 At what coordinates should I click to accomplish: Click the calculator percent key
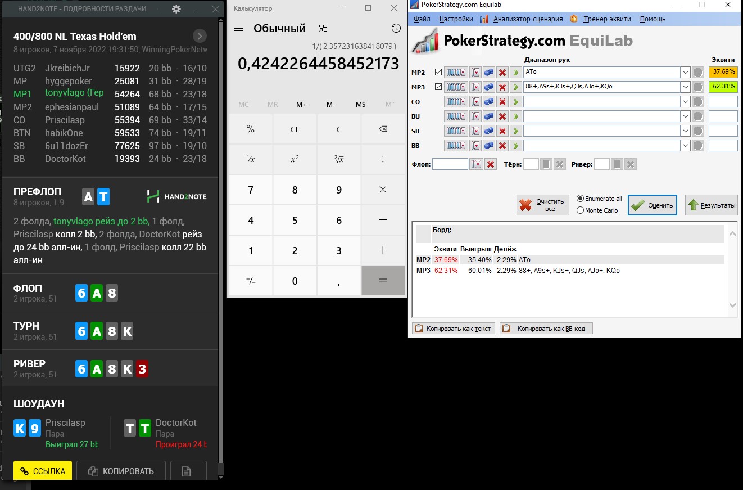tap(251, 129)
